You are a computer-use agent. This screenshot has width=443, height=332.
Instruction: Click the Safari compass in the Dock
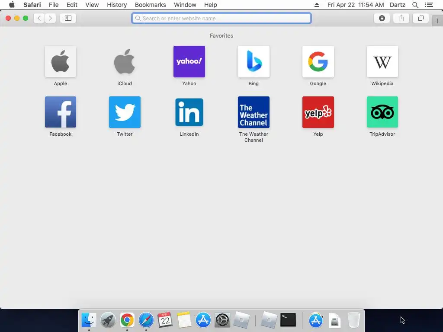pos(146,320)
